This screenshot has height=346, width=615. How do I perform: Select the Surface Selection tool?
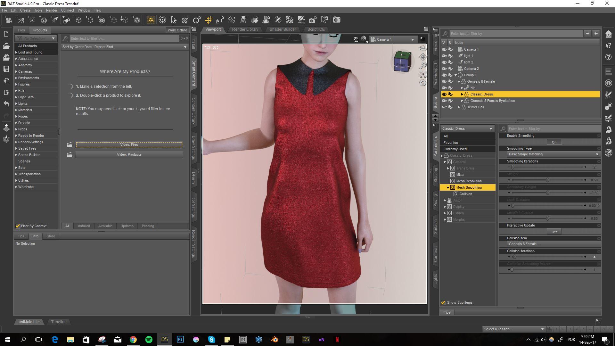click(x=255, y=20)
